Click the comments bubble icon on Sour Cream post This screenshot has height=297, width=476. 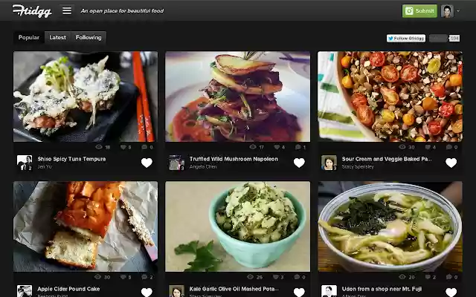coord(449,147)
